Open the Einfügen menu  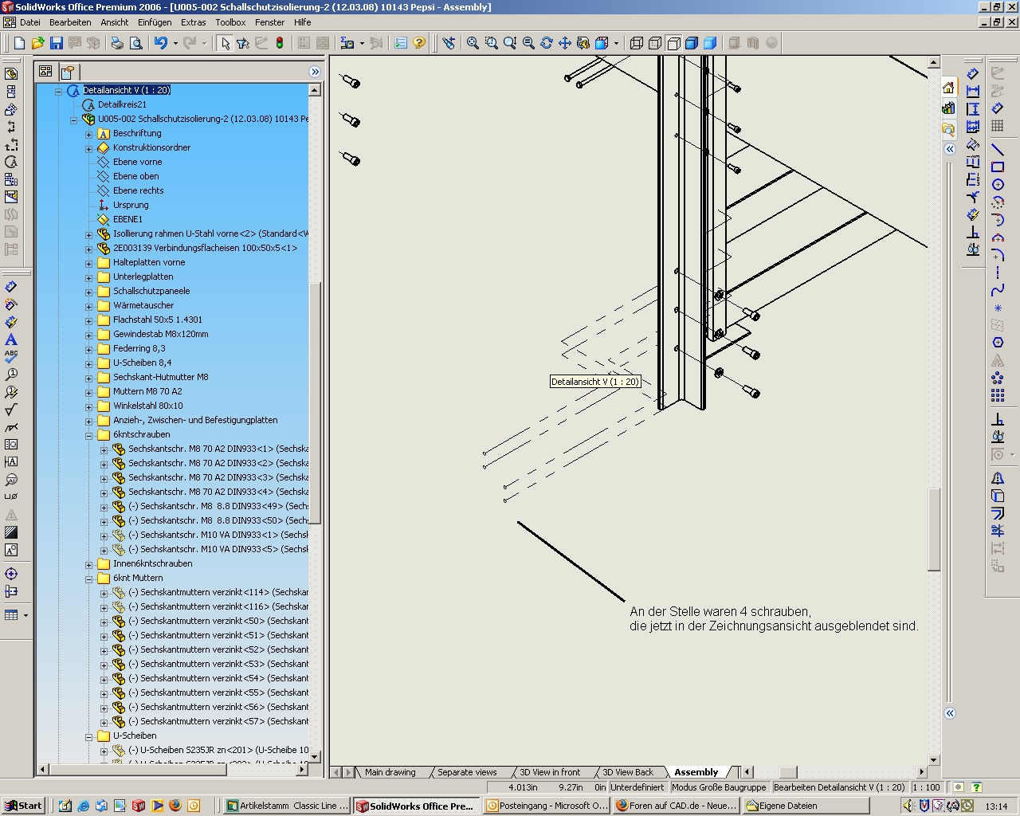pyautogui.click(x=154, y=22)
